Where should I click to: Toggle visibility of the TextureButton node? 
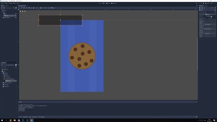[16, 18]
